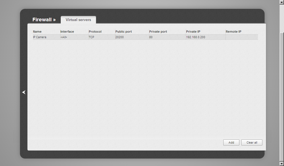Click the TCP protocol cell

[92, 37]
